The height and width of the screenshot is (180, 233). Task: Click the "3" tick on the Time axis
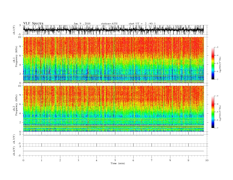coord(78,160)
